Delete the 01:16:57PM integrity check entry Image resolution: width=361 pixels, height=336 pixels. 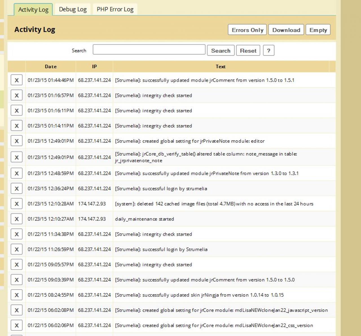point(17,95)
